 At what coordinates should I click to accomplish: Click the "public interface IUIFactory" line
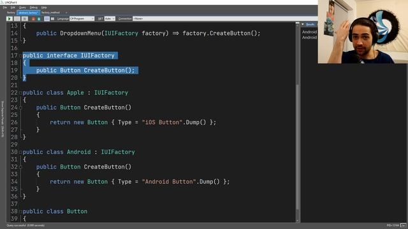pyautogui.click(x=69, y=55)
